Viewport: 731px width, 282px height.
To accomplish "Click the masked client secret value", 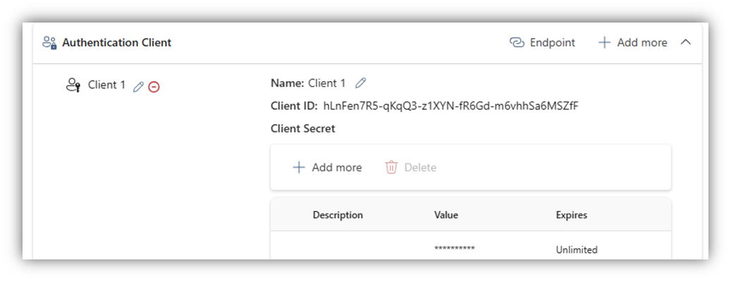I will point(455,249).
